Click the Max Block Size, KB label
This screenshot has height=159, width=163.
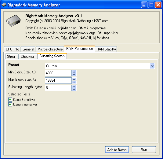pyautogui.click(x=22, y=79)
